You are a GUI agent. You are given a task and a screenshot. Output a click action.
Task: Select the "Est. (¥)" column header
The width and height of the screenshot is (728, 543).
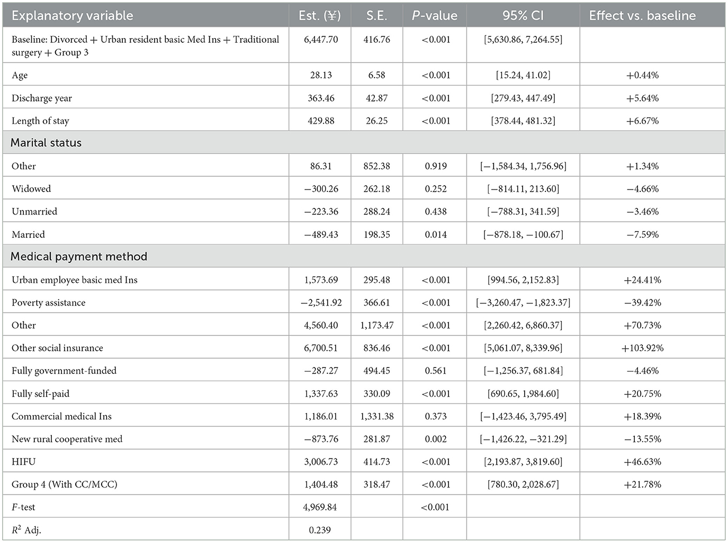320,16
